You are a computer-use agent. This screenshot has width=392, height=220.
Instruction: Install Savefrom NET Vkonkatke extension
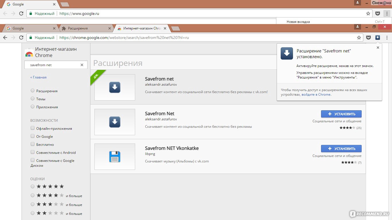pos(341,149)
